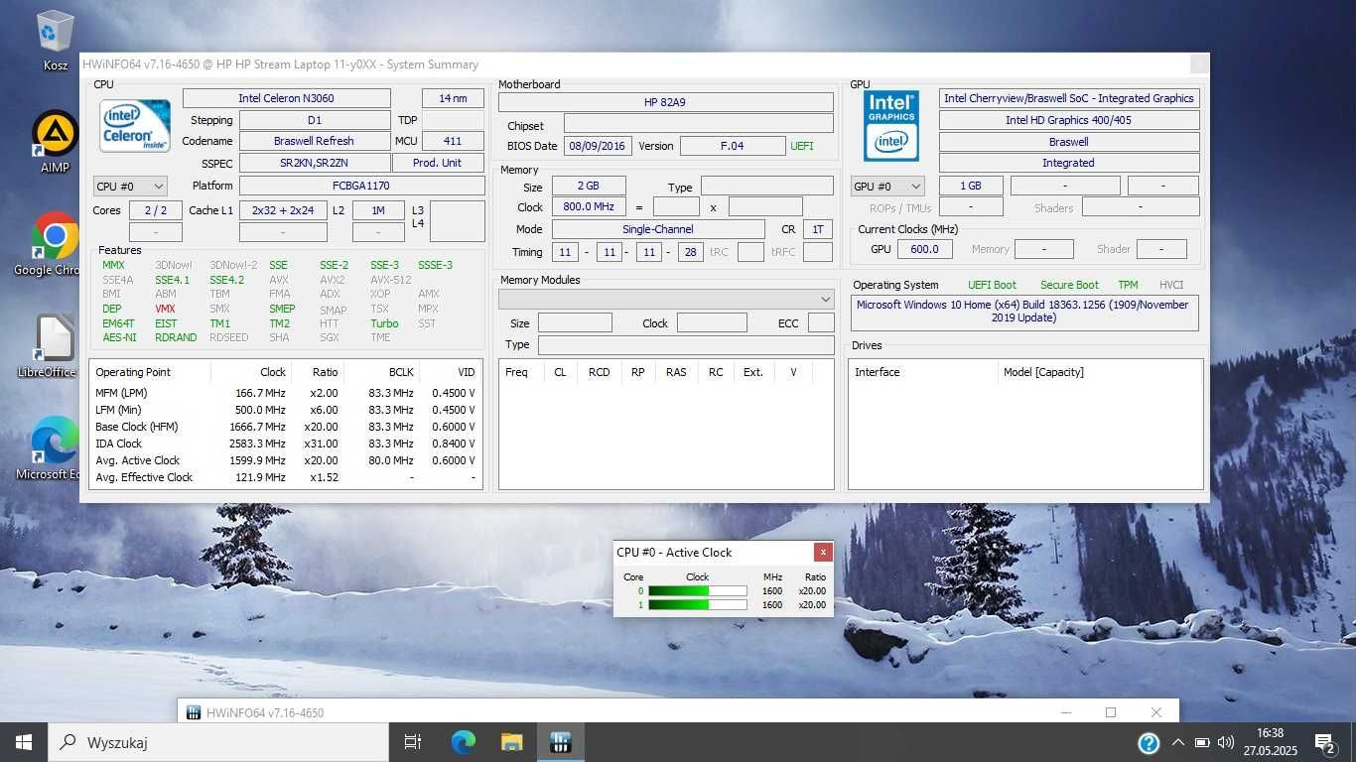
Task: Click the Windows 10 Home operating system field
Action: (x=1023, y=312)
